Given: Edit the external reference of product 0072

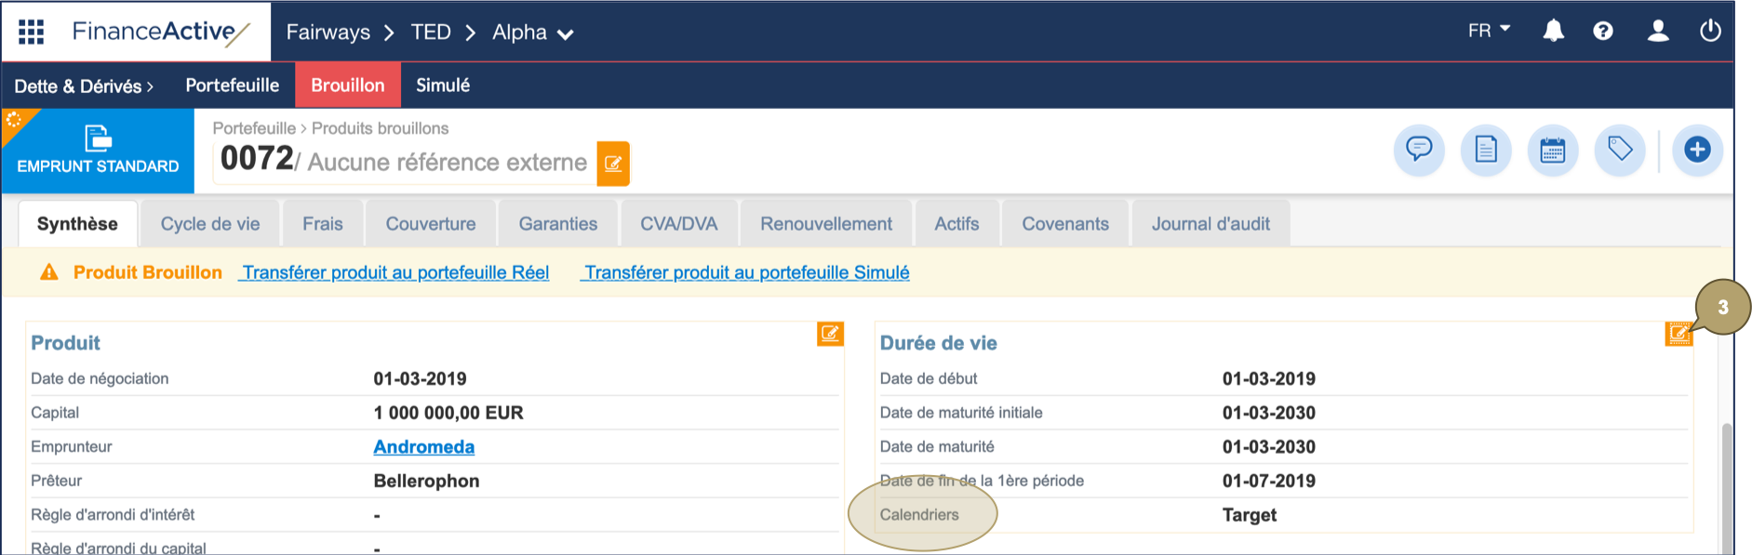Looking at the screenshot, I should point(613,164).
